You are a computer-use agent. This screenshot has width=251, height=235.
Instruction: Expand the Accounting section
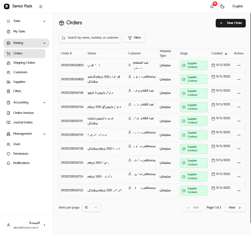[x=44, y=102]
